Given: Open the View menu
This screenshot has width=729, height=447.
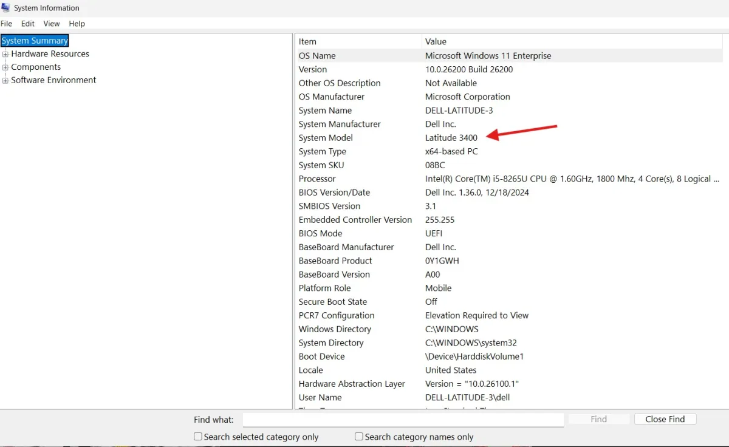Looking at the screenshot, I should 52,24.
